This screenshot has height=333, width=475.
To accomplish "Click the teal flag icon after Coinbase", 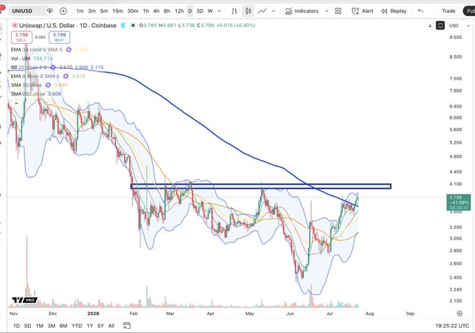I will (x=123, y=25).
